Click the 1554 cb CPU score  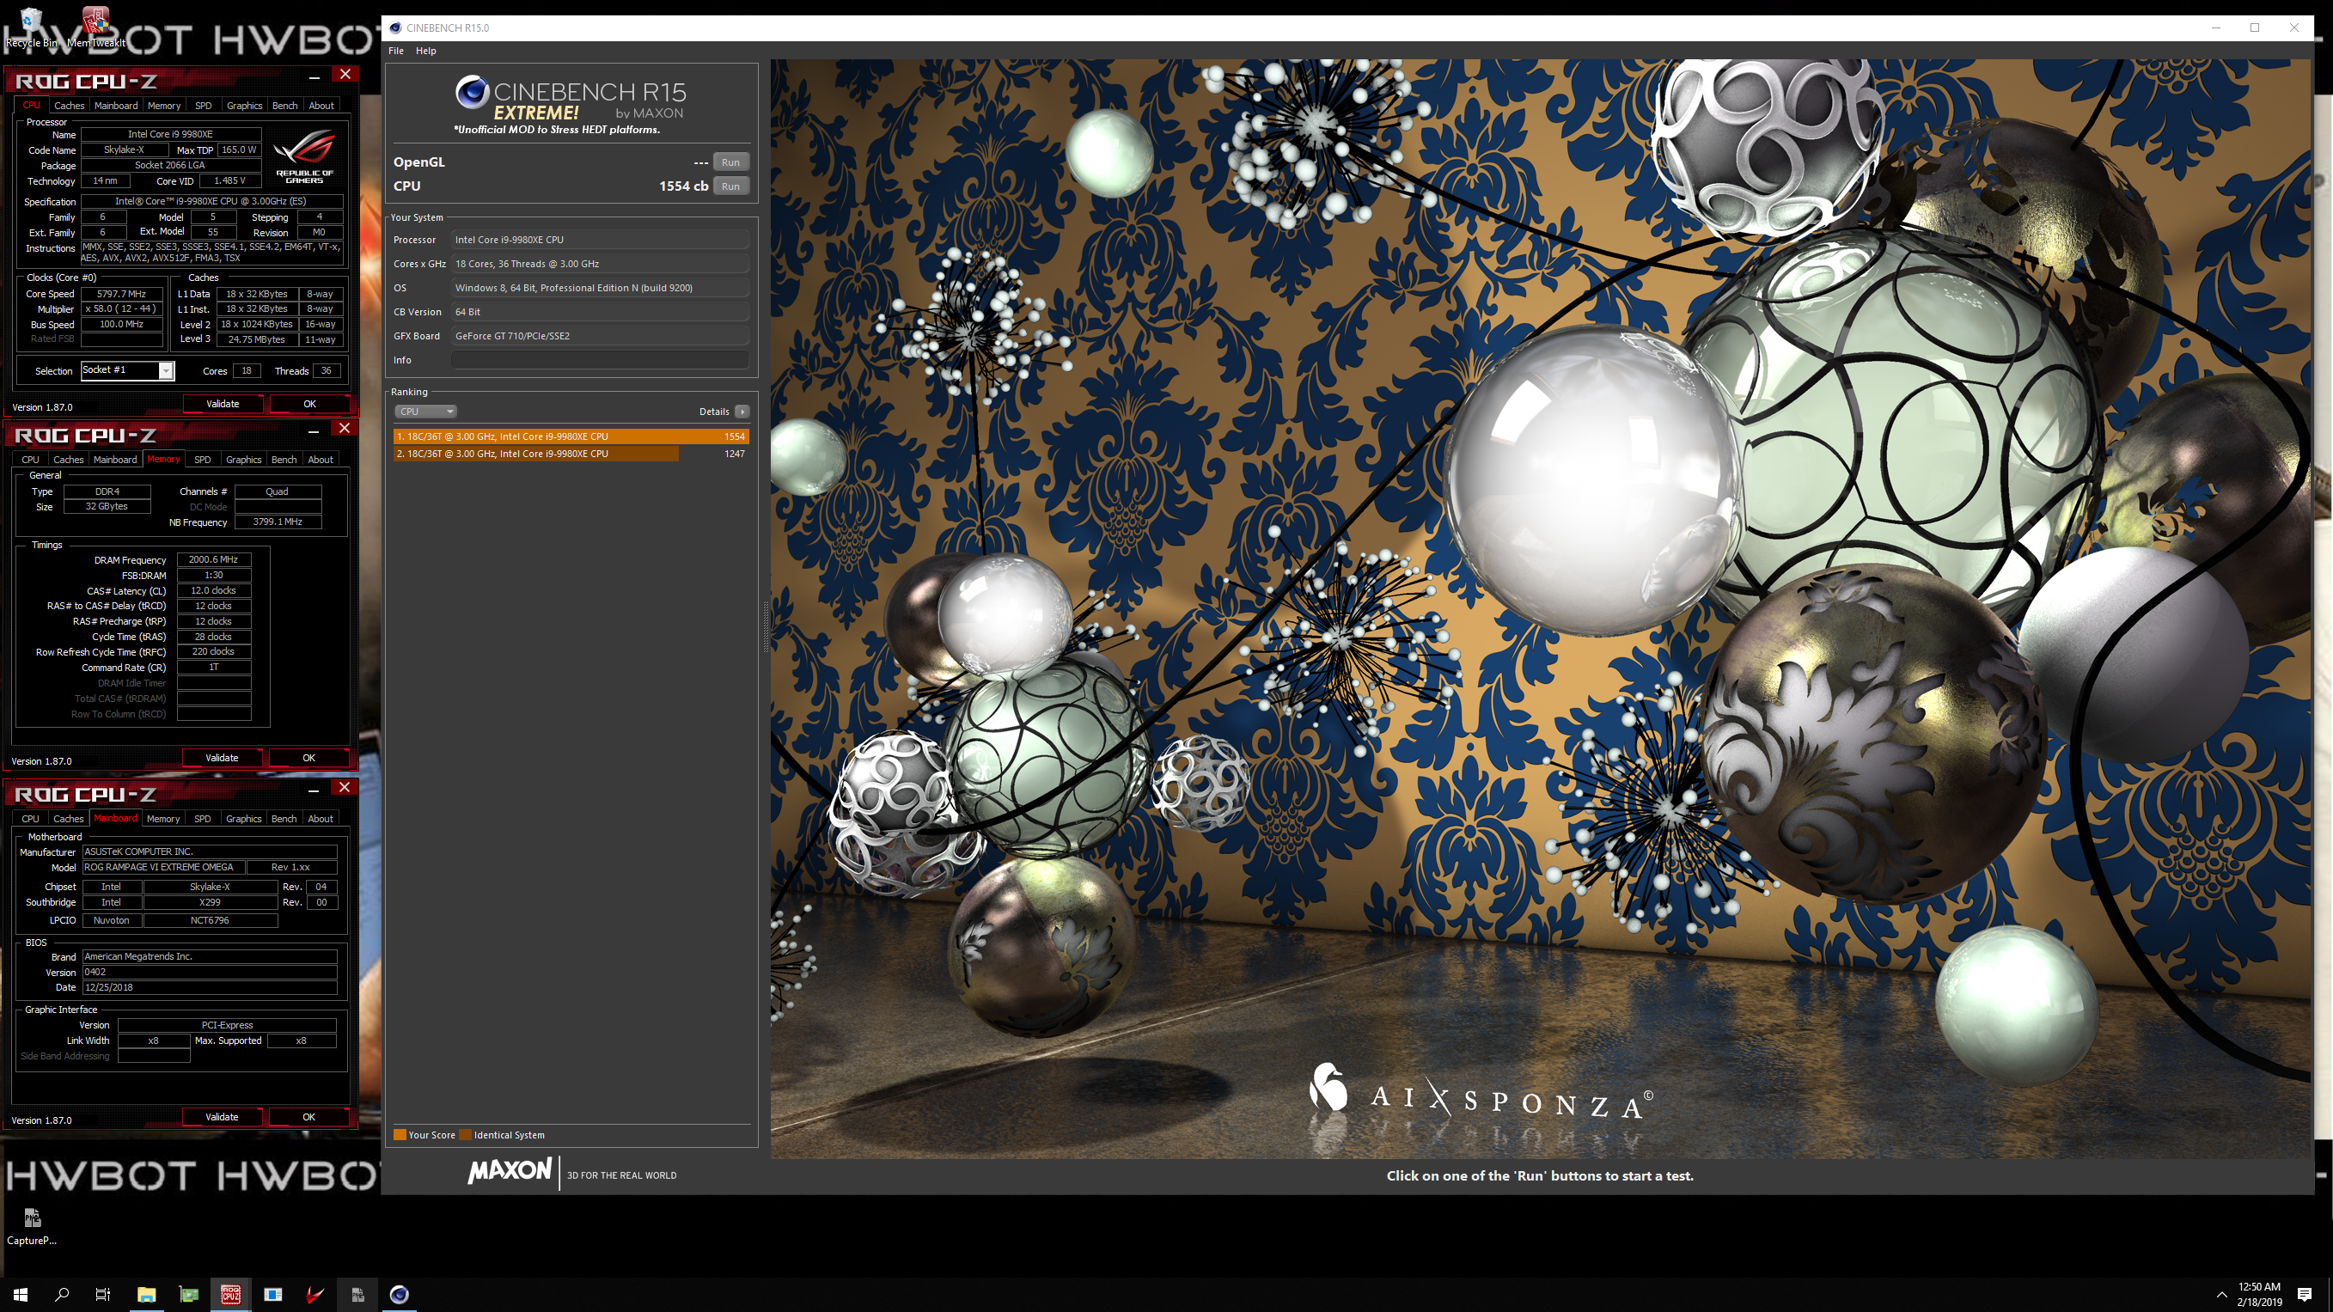point(683,186)
